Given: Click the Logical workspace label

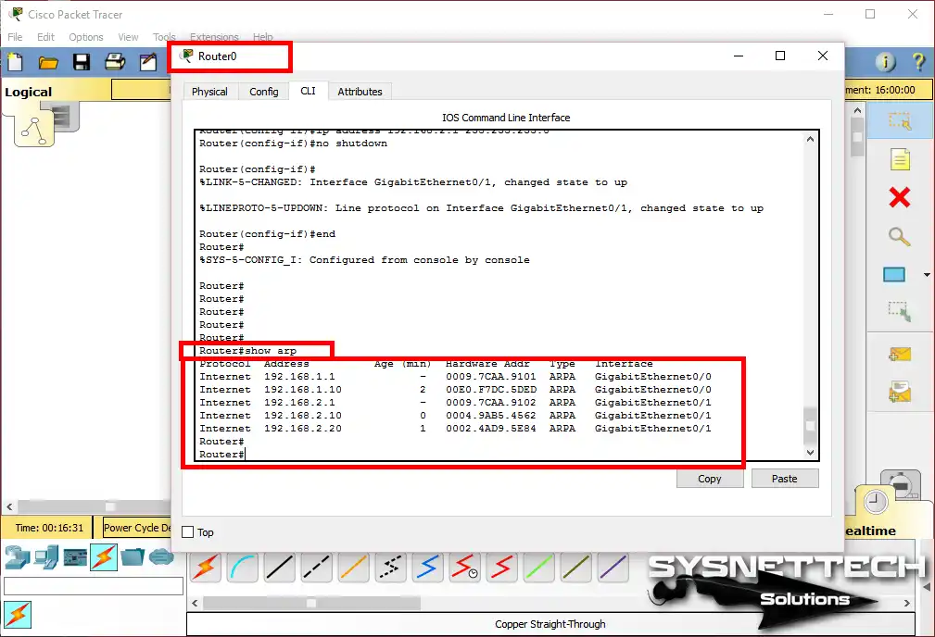Looking at the screenshot, I should pyautogui.click(x=29, y=92).
